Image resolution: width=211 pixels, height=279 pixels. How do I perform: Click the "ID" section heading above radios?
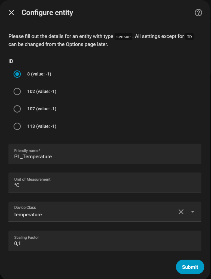[x=11, y=61]
